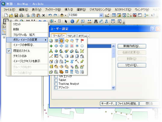
Task: Undo last action with arrow icon
Action: 50,15
